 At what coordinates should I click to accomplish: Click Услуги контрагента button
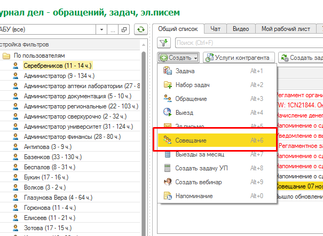pyautogui.click(x=239, y=57)
